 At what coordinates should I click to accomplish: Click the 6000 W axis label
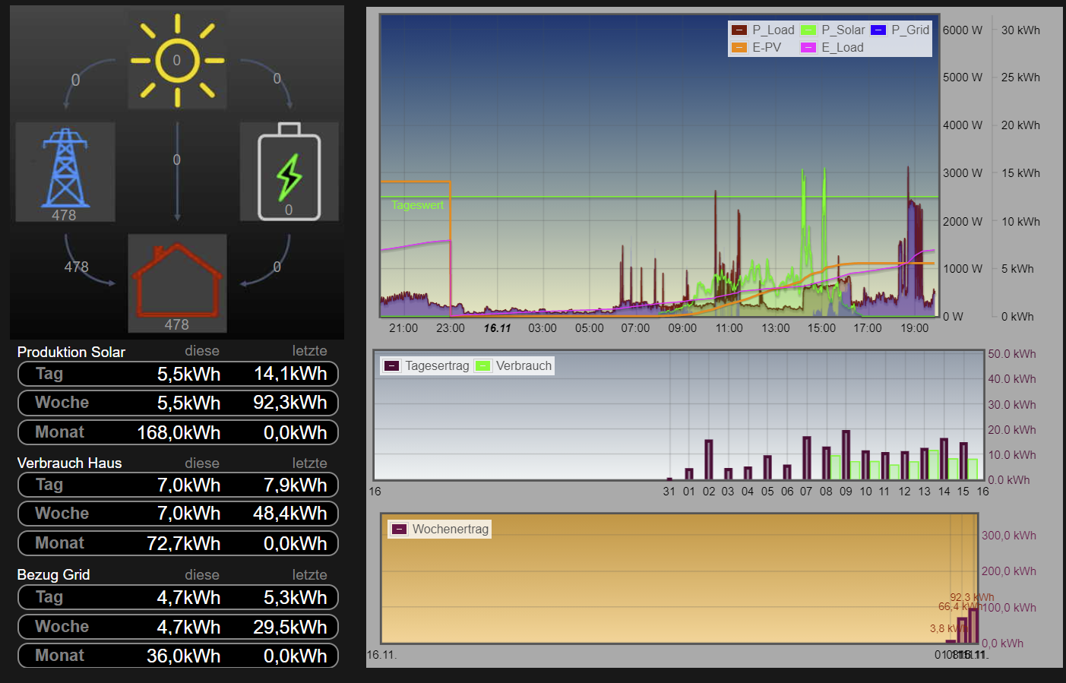pos(963,30)
